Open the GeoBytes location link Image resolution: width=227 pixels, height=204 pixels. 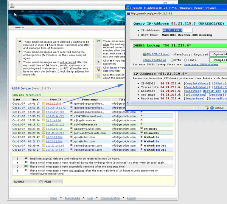(192, 91)
